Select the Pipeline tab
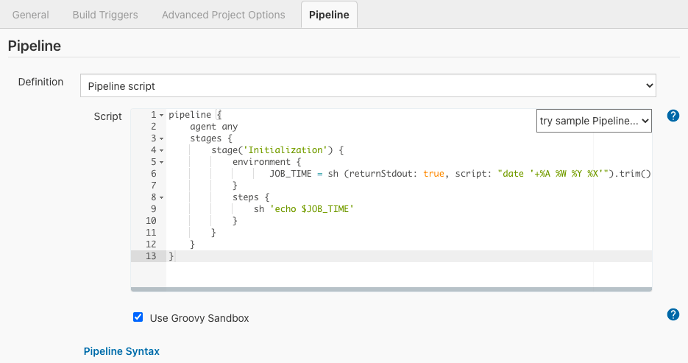This screenshot has width=688, height=363. point(329,15)
